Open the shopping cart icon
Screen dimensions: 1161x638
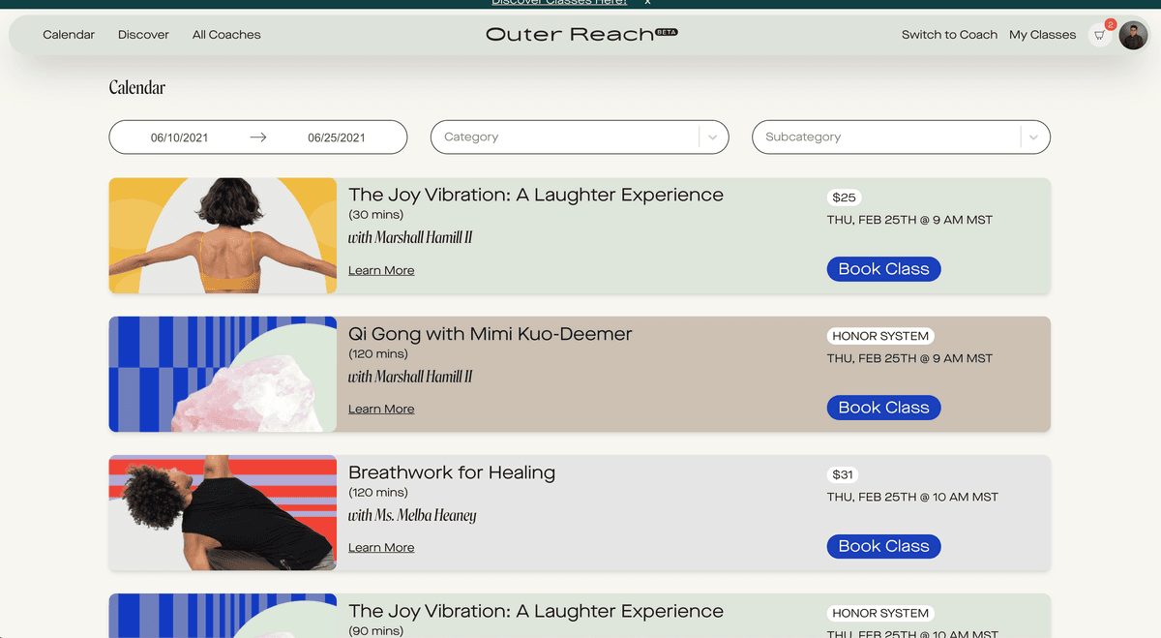tap(1100, 35)
